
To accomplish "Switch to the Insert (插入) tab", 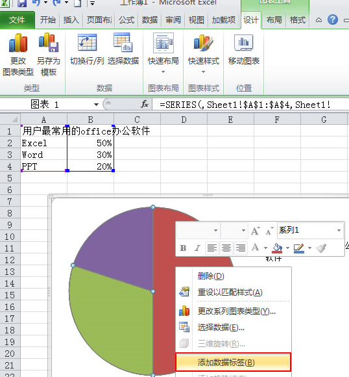I will pyautogui.click(x=71, y=20).
